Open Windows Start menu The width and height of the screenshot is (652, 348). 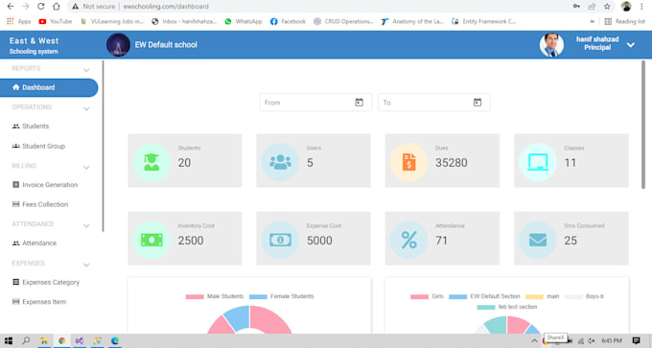[9, 341]
